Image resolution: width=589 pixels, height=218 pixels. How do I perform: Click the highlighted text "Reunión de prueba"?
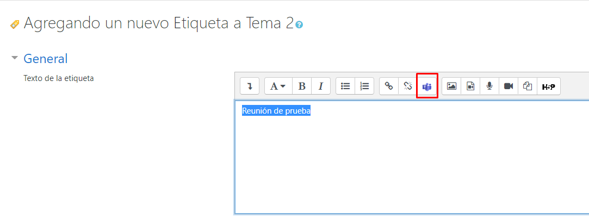(276, 111)
